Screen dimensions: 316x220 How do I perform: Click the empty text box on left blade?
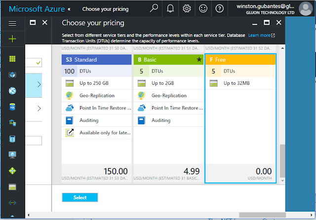[x=34, y=141]
